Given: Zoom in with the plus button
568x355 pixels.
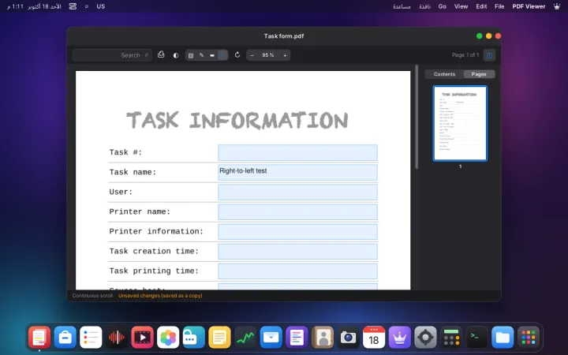Looking at the screenshot, I should [285, 55].
